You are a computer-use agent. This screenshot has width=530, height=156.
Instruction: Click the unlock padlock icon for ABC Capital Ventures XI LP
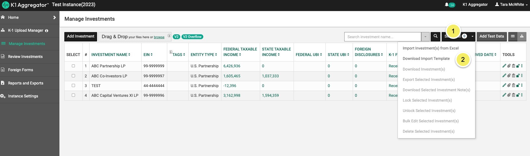tap(518, 95)
